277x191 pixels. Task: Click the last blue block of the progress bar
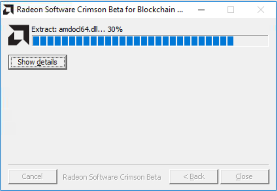click(230, 41)
